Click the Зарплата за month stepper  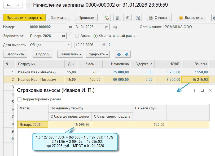click(x=69, y=36)
